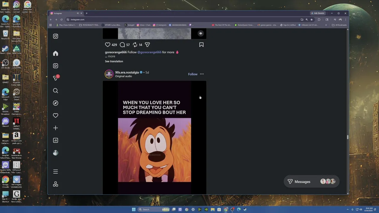This screenshot has height=213, width=379.
Task: Open the Explore compass icon
Action: (x=55, y=103)
